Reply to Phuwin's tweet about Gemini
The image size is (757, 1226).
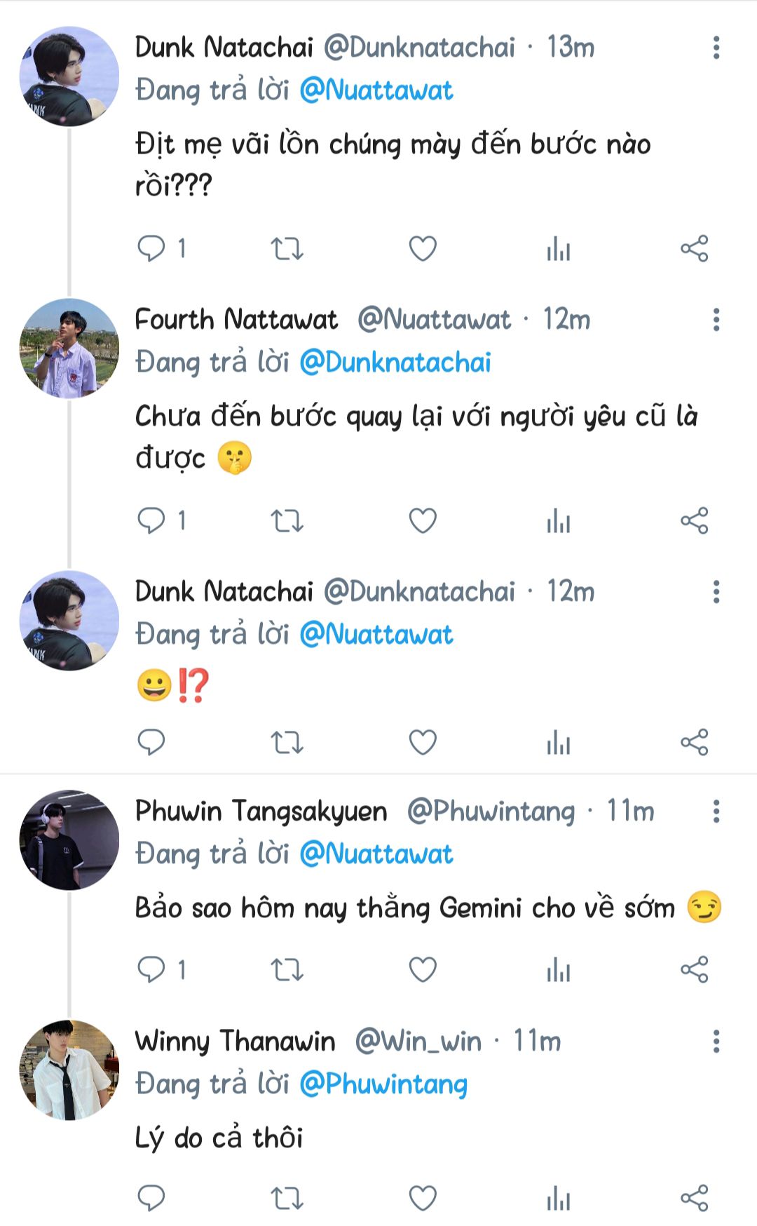point(151,970)
